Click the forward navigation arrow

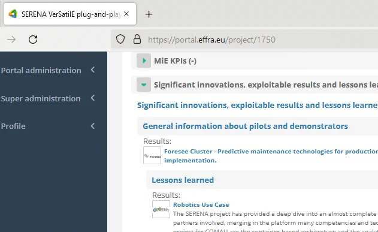[x=11, y=40]
